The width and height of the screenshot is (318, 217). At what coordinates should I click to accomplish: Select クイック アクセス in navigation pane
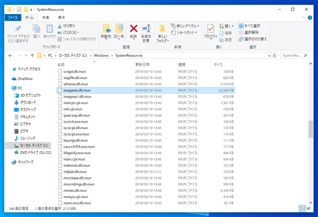click(x=26, y=69)
